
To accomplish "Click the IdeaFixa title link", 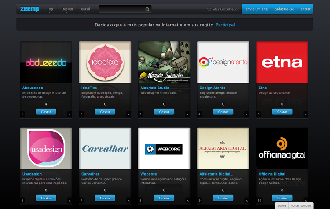I will (x=89, y=88).
